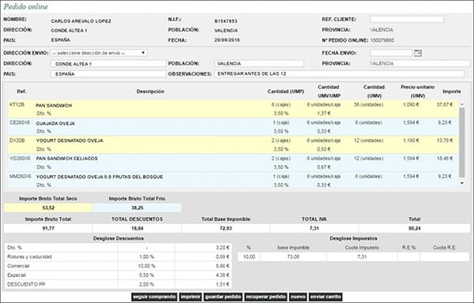The width and height of the screenshot is (474, 303).
Task: Select 'YOGURT DESNATADO OVEJA 0.0 FRUTAS DEL BOSQUE'
Action: point(233,181)
